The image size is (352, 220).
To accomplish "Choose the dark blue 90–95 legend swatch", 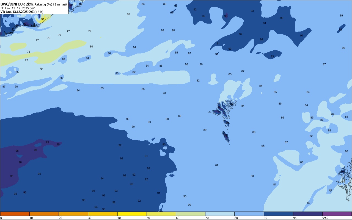I will pos(278,214).
